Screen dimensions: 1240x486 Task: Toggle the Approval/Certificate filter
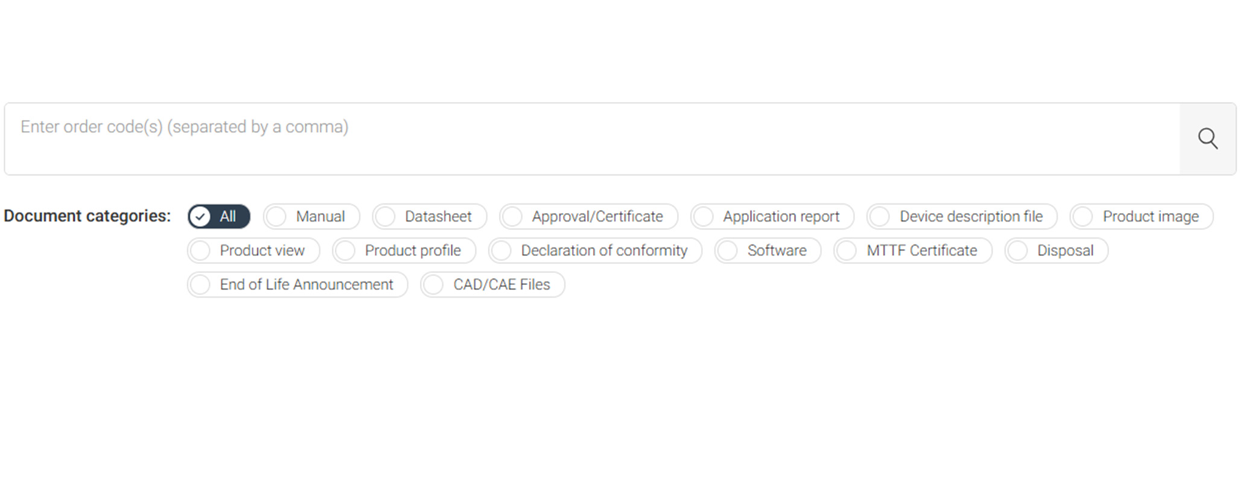[588, 216]
